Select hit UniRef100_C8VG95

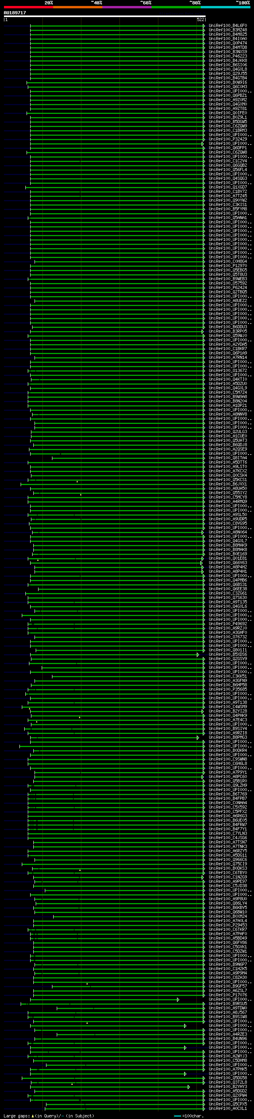[x=228, y=524]
